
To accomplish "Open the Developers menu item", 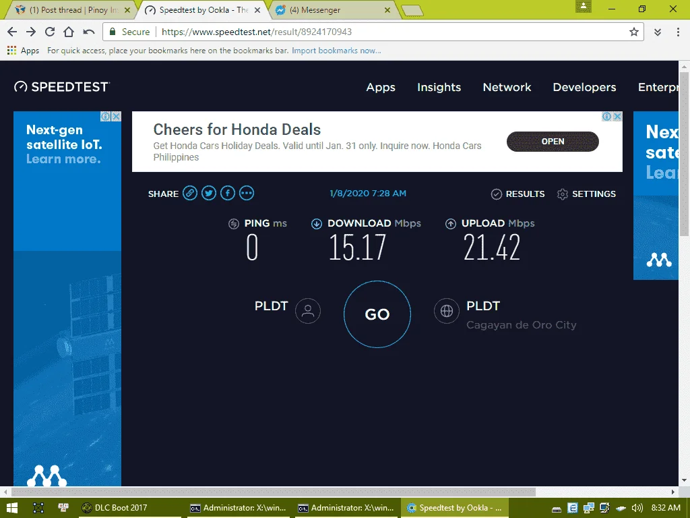I will click(x=584, y=87).
